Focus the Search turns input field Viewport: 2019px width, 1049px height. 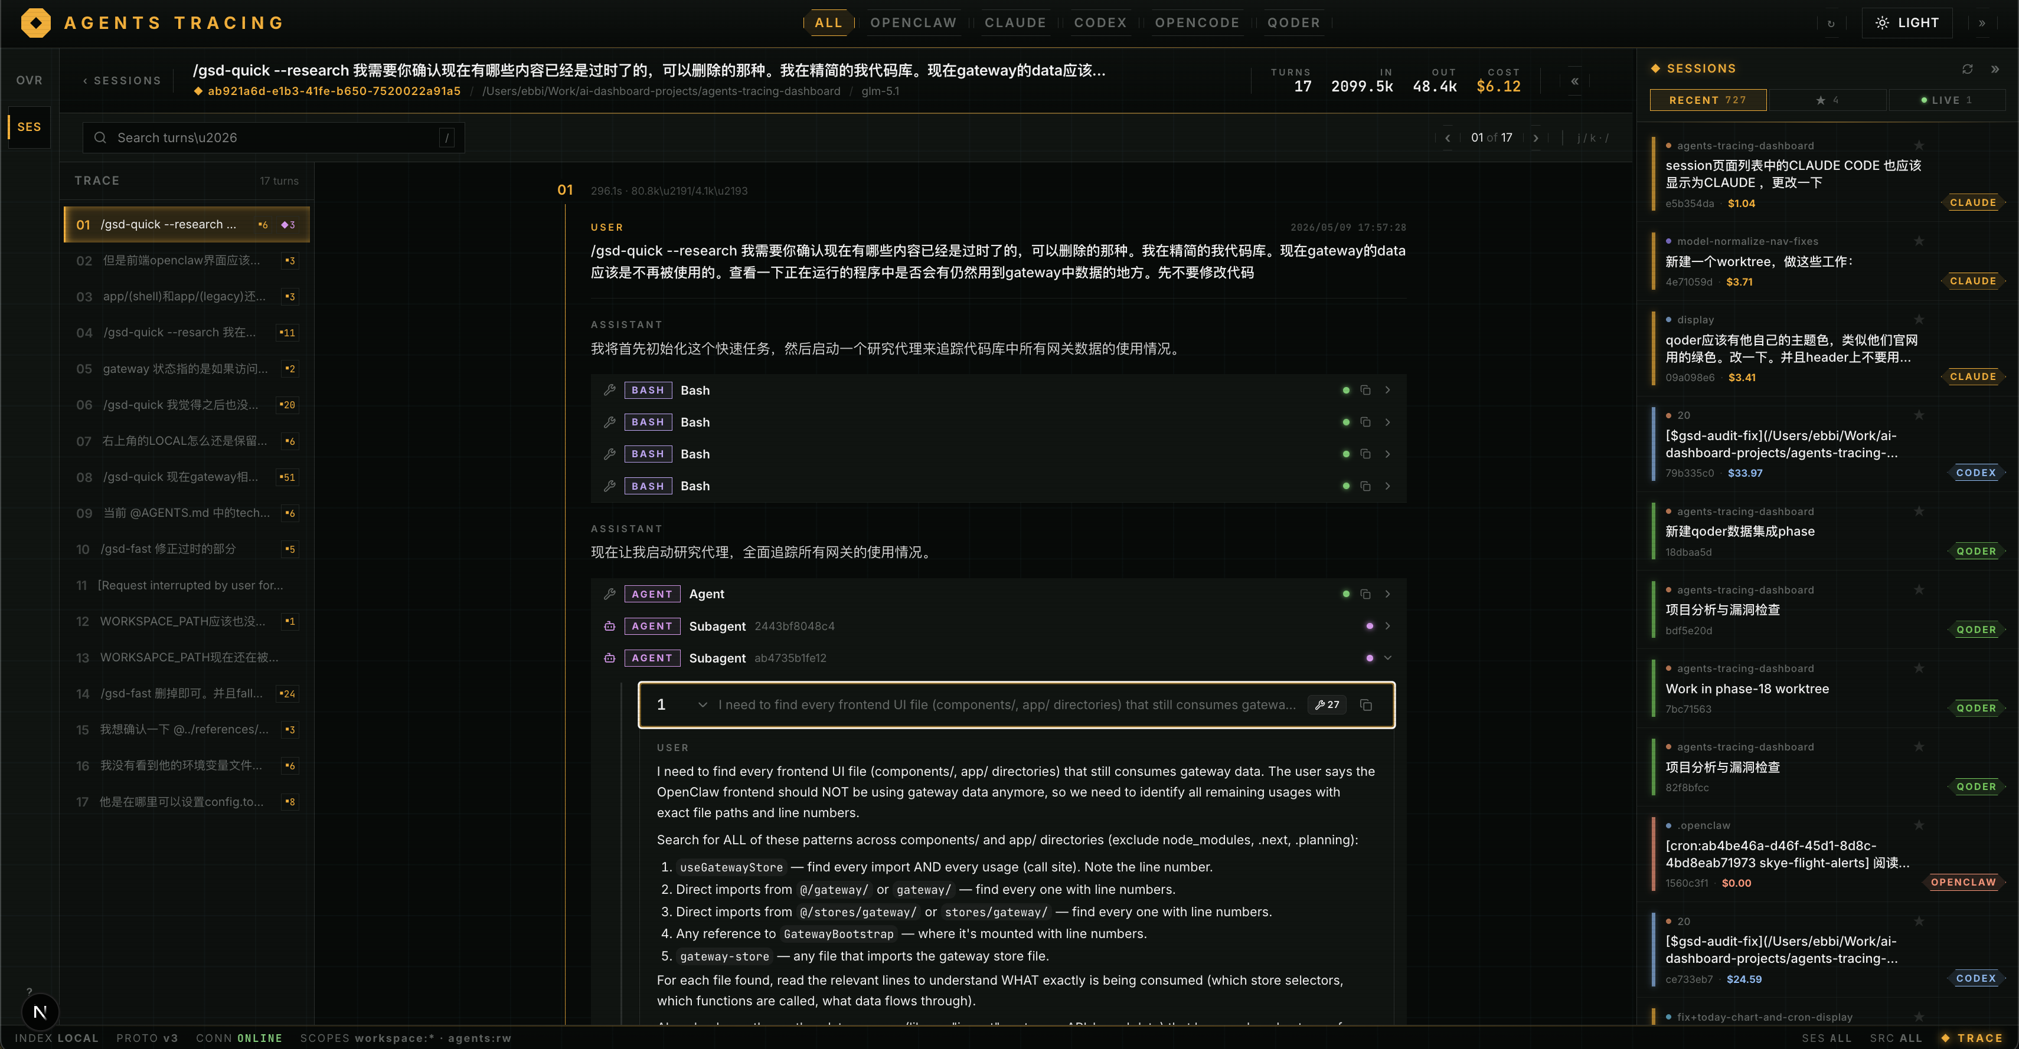(273, 138)
